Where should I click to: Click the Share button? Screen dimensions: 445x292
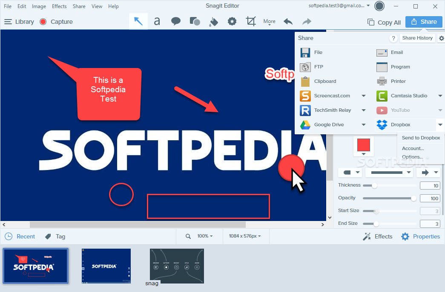tap(424, 22)
